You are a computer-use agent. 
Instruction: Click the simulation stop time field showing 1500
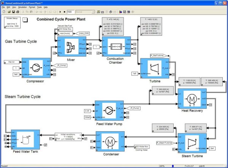tap(71, 12)
